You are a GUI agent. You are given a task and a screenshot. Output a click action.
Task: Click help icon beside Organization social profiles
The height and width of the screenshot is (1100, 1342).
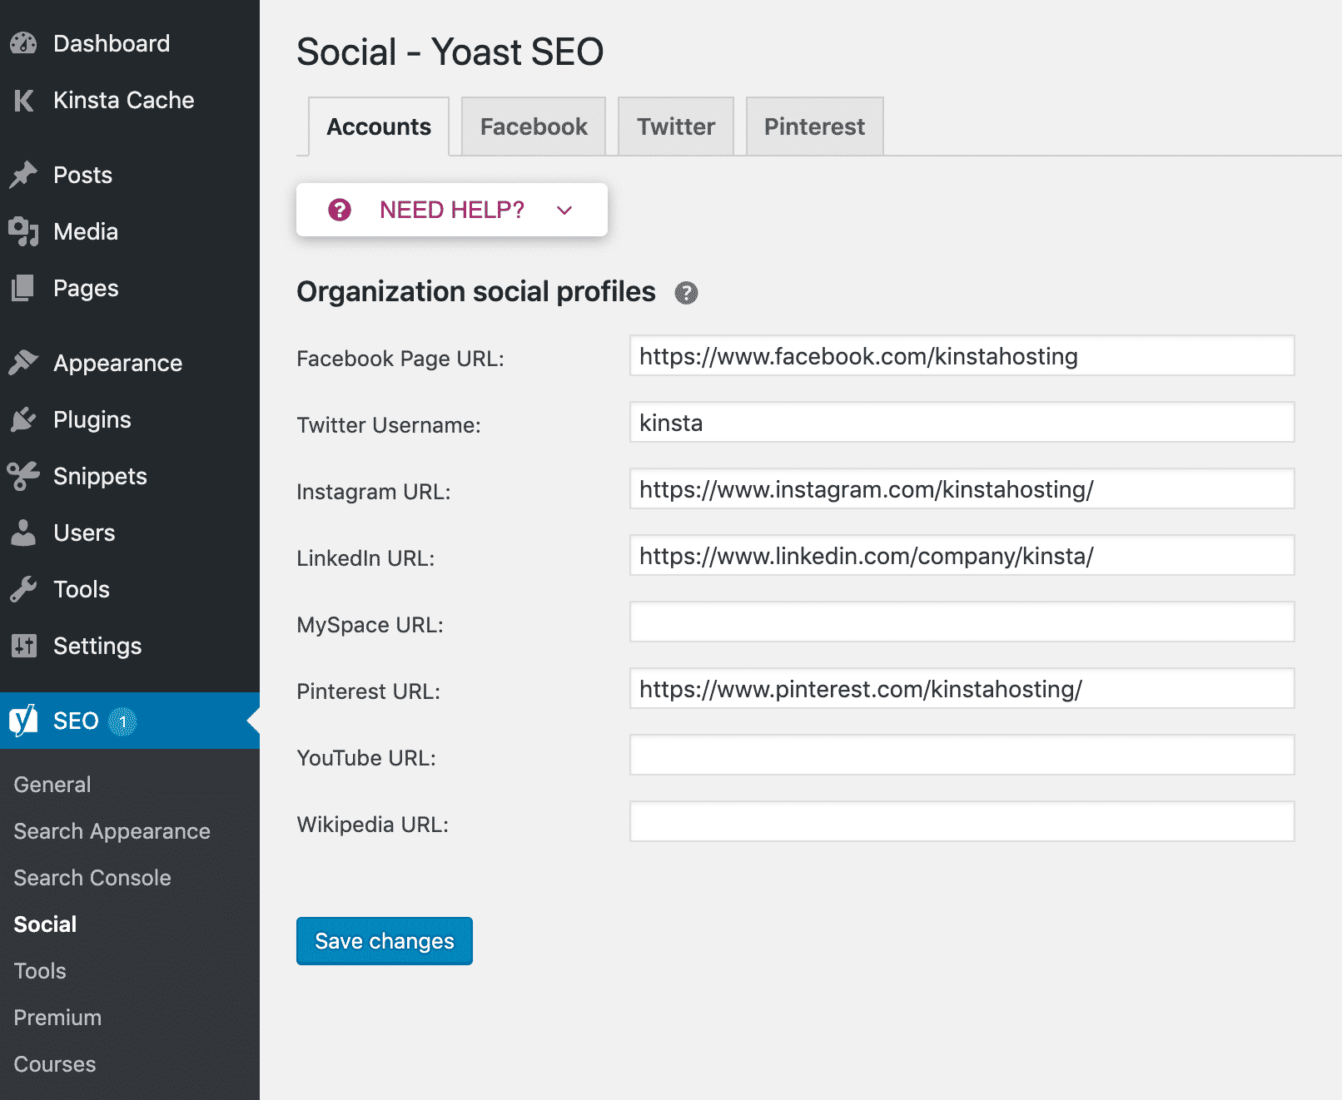click(x=686, y=293)
